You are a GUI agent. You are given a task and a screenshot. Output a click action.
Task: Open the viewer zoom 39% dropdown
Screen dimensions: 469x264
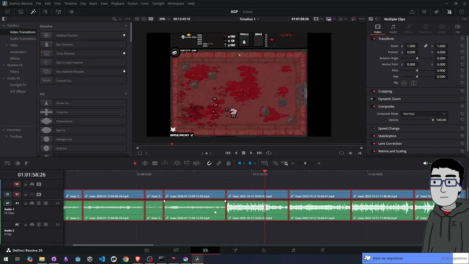pos(165,19)
